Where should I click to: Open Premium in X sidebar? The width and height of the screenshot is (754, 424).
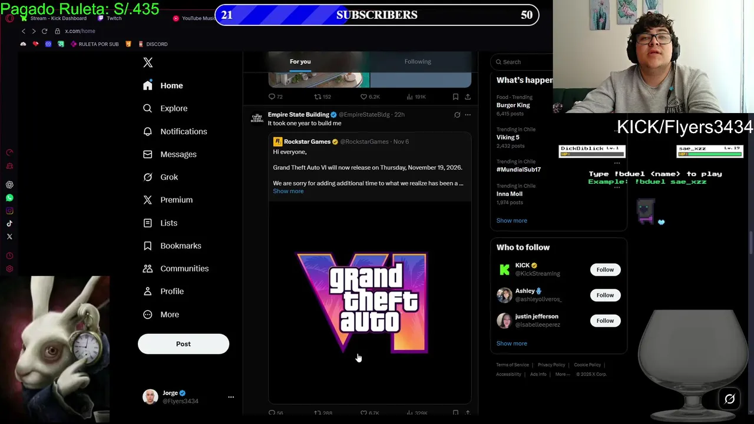[168, 200]
